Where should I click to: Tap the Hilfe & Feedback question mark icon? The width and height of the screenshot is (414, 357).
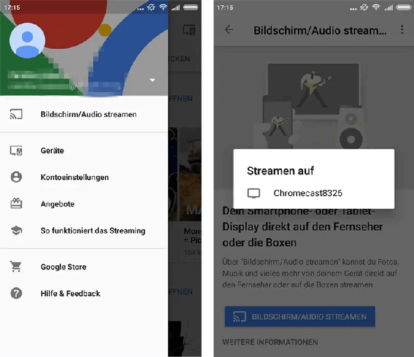[x=16, y=293]
